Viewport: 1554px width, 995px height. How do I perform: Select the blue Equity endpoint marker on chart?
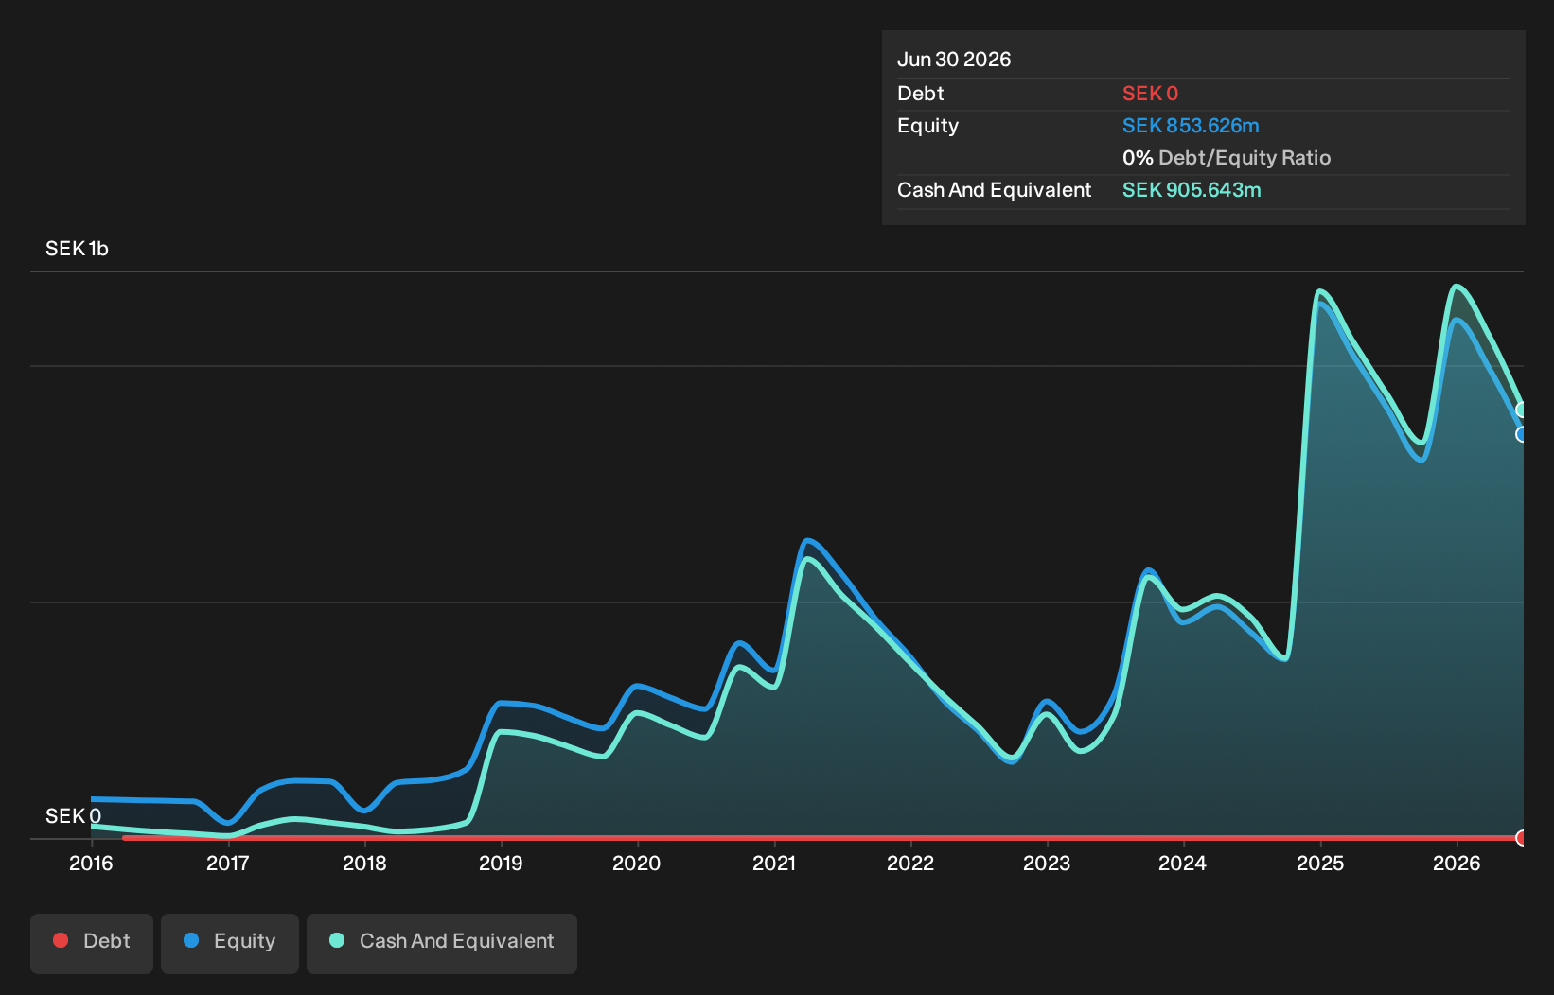click(1522, 434)
